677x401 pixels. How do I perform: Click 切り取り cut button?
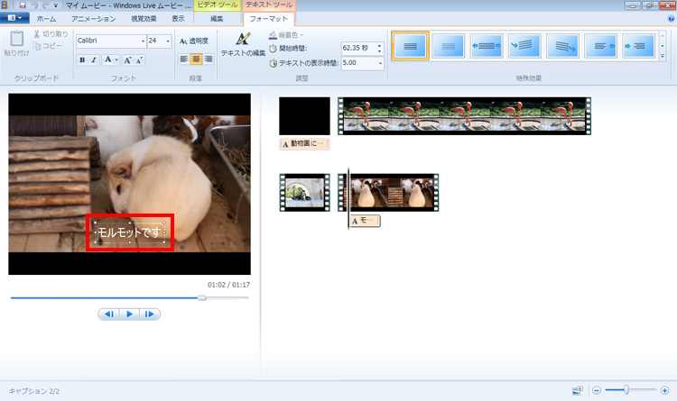51,34
